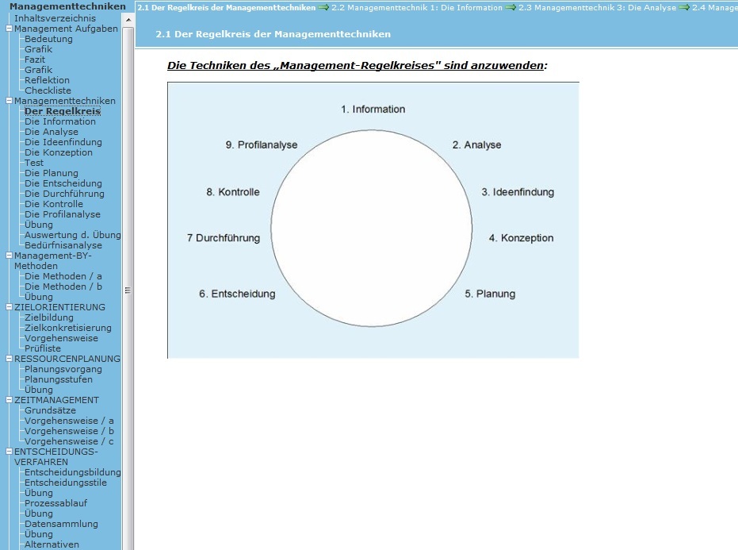This screenshot has width=738, height=550.
Task: Collapse the ENTSCHEIDUNGS-VERFAHREN section
Action: [9, 452]
